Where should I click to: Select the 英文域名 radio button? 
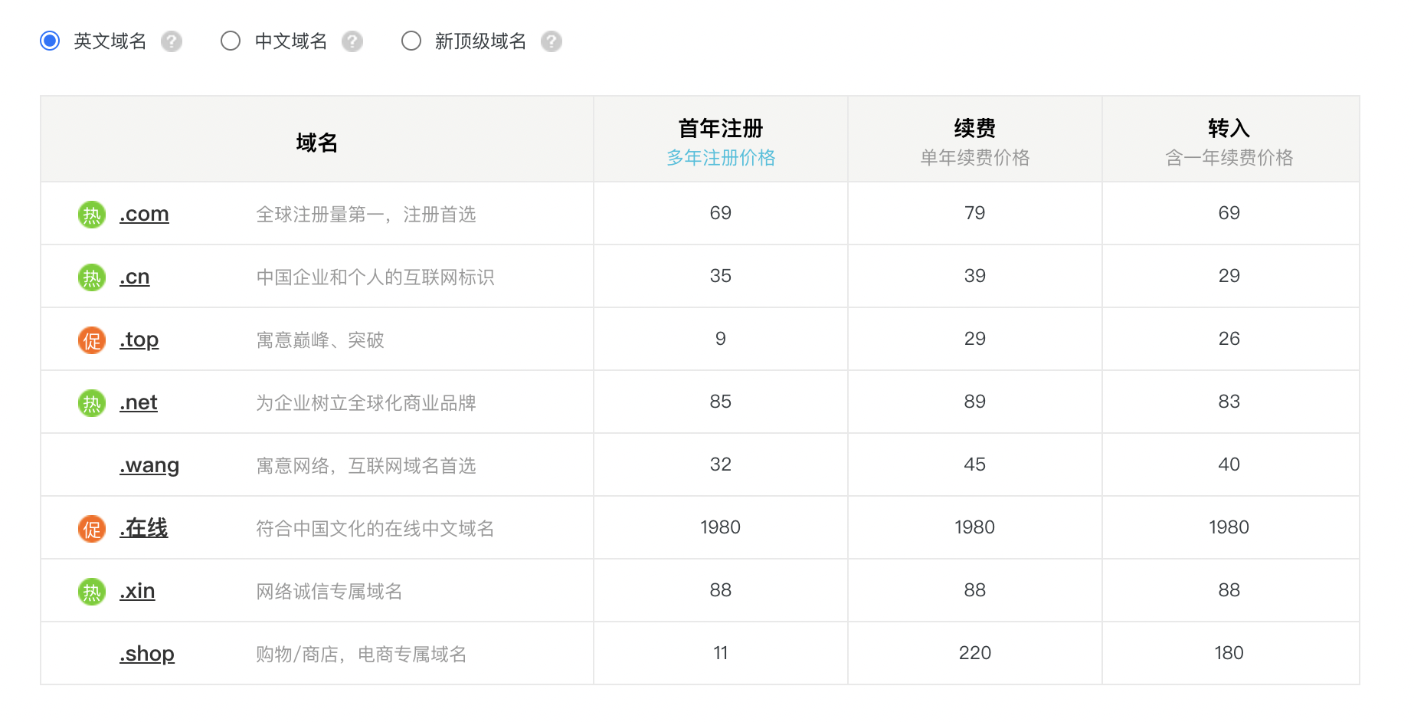[50, 41]
